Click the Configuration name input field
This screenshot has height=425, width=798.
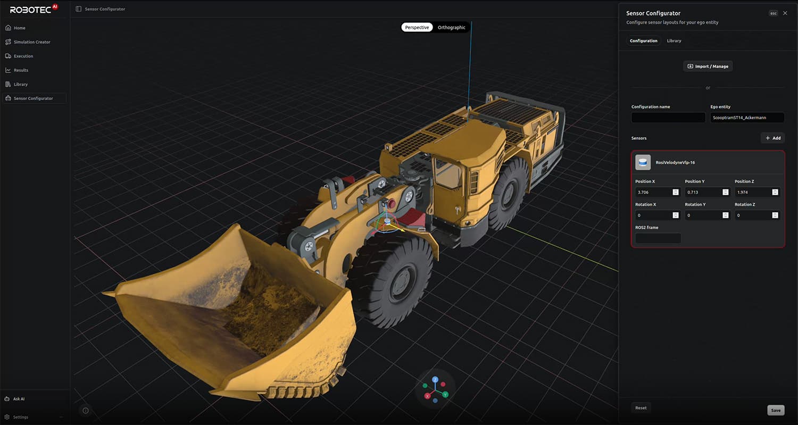(668, 118)
